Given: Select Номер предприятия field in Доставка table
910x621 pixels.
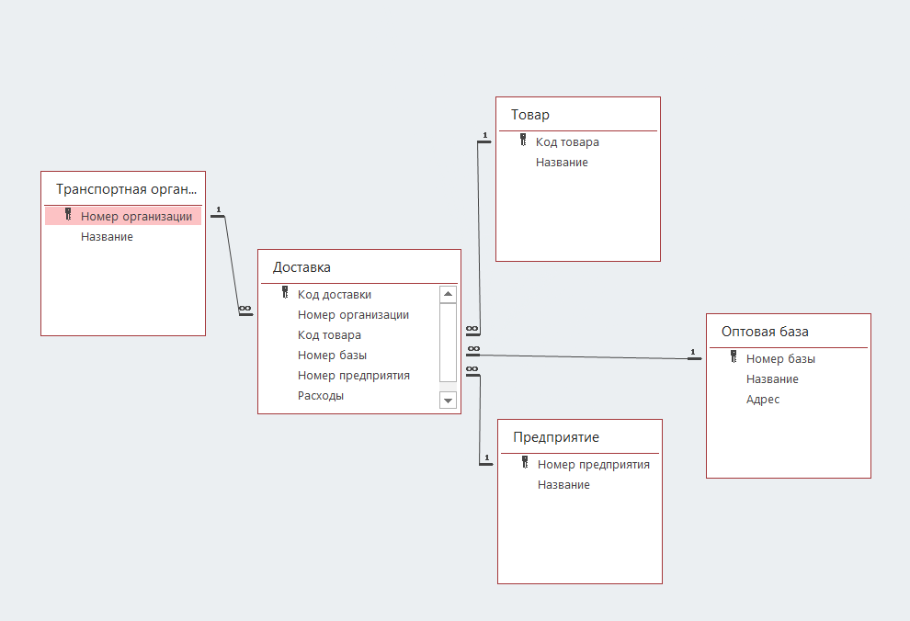Looking at the screenshot, I should (x=354, y=376).
